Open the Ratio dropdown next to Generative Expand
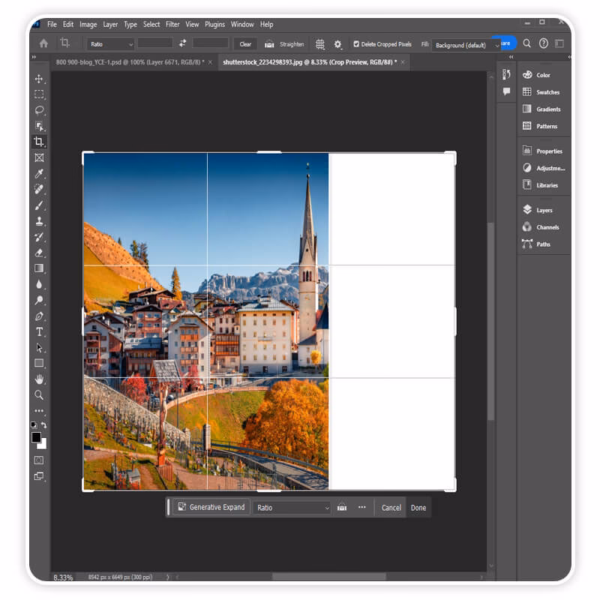 [291, 507]
